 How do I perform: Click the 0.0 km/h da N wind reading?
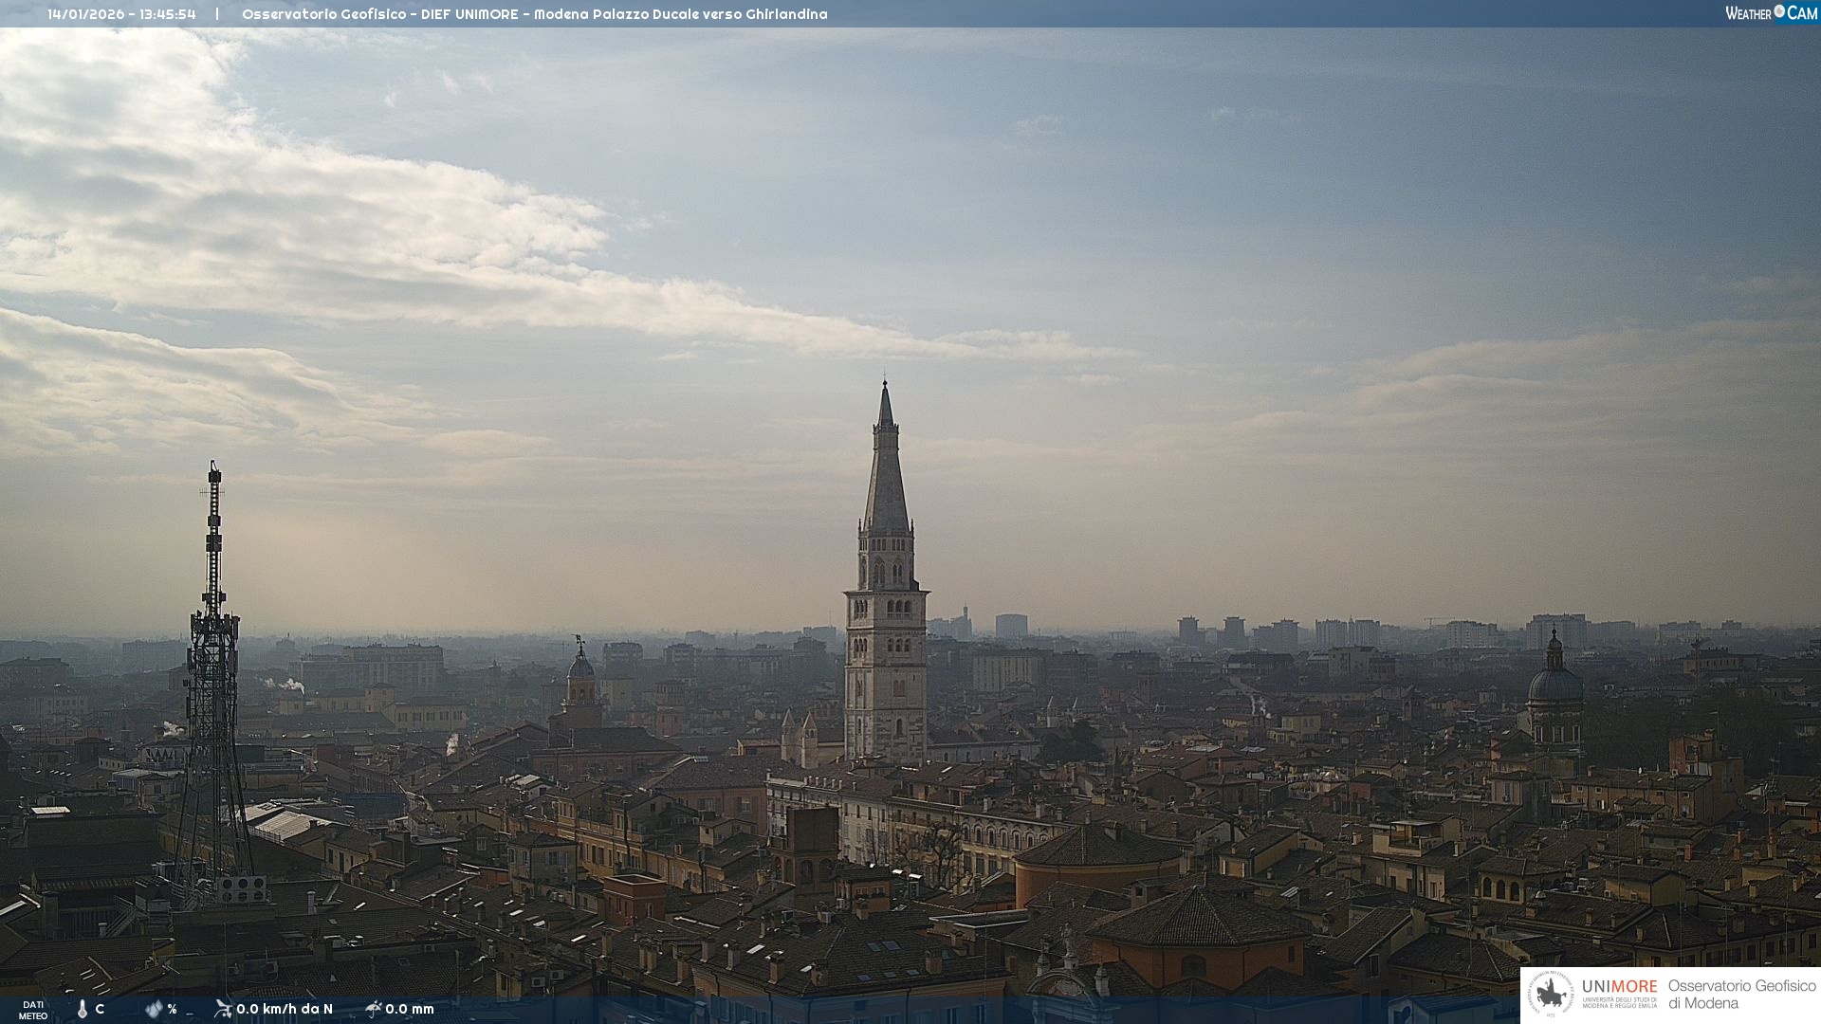[x=285, y=1009]
